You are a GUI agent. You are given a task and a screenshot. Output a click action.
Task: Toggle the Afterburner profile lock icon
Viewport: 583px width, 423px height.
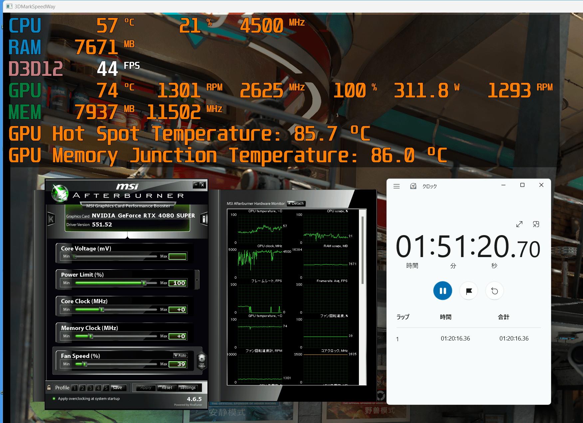[x=49, y=387]
